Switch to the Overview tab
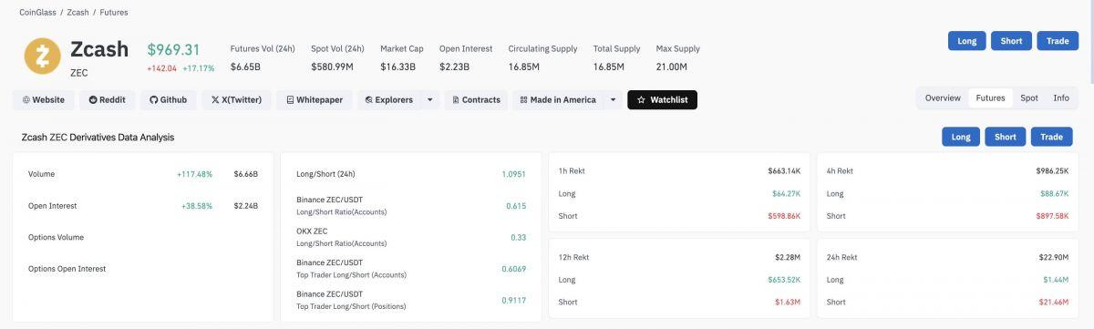Viewport: 1094px width, 329px height. point(943,98)
